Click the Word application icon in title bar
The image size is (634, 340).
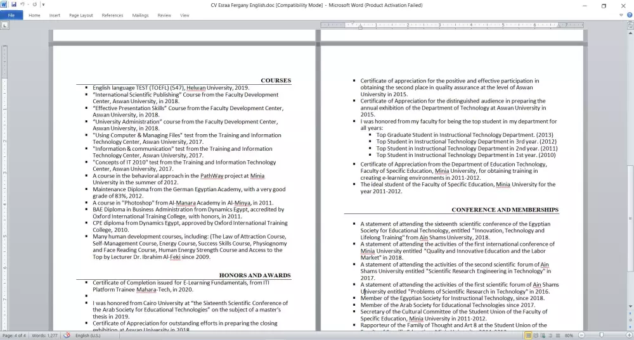[4, 4]
